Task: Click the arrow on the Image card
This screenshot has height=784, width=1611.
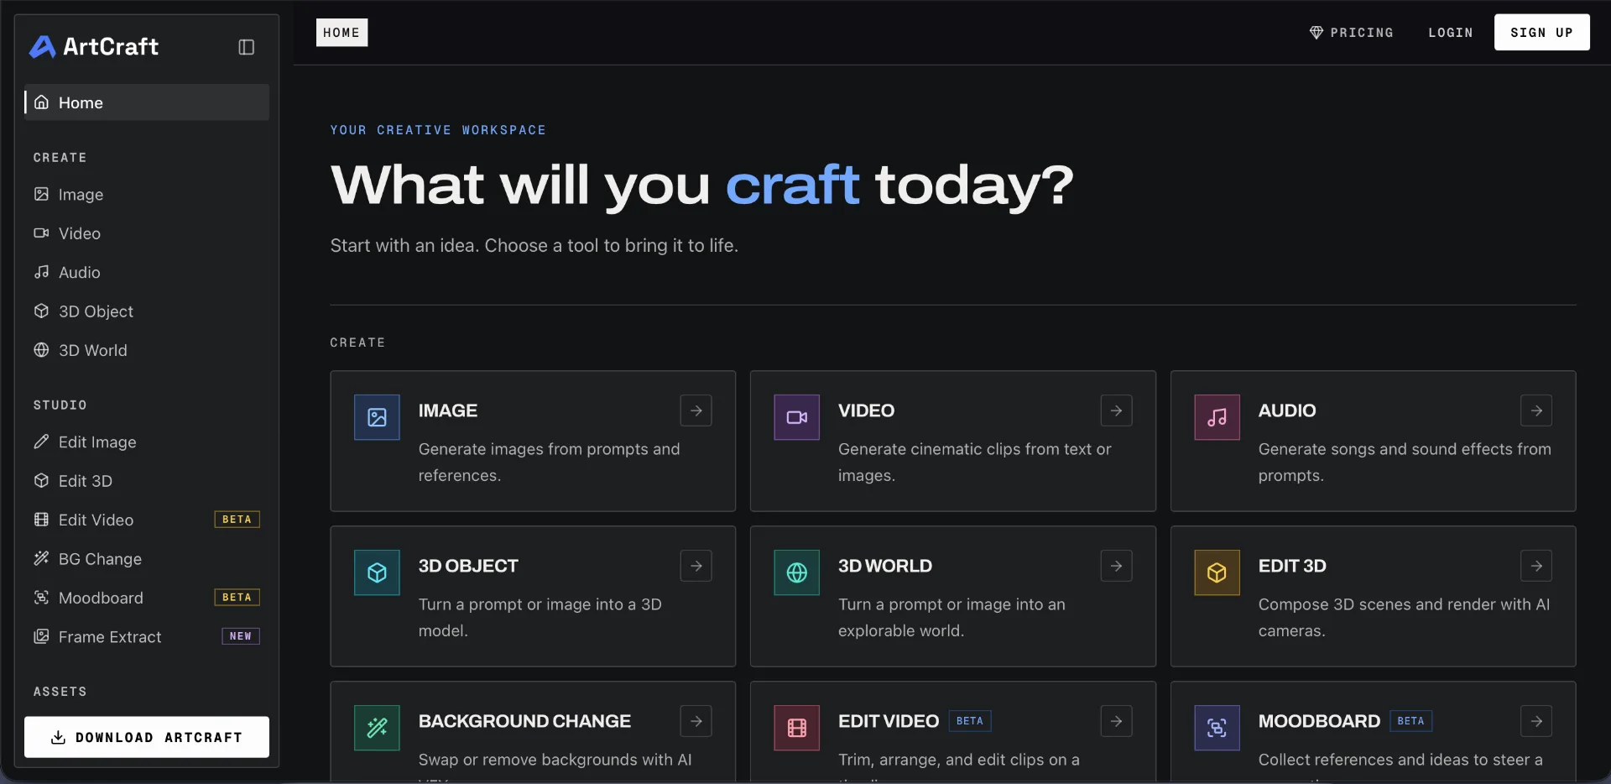Action: click(696, 410)
